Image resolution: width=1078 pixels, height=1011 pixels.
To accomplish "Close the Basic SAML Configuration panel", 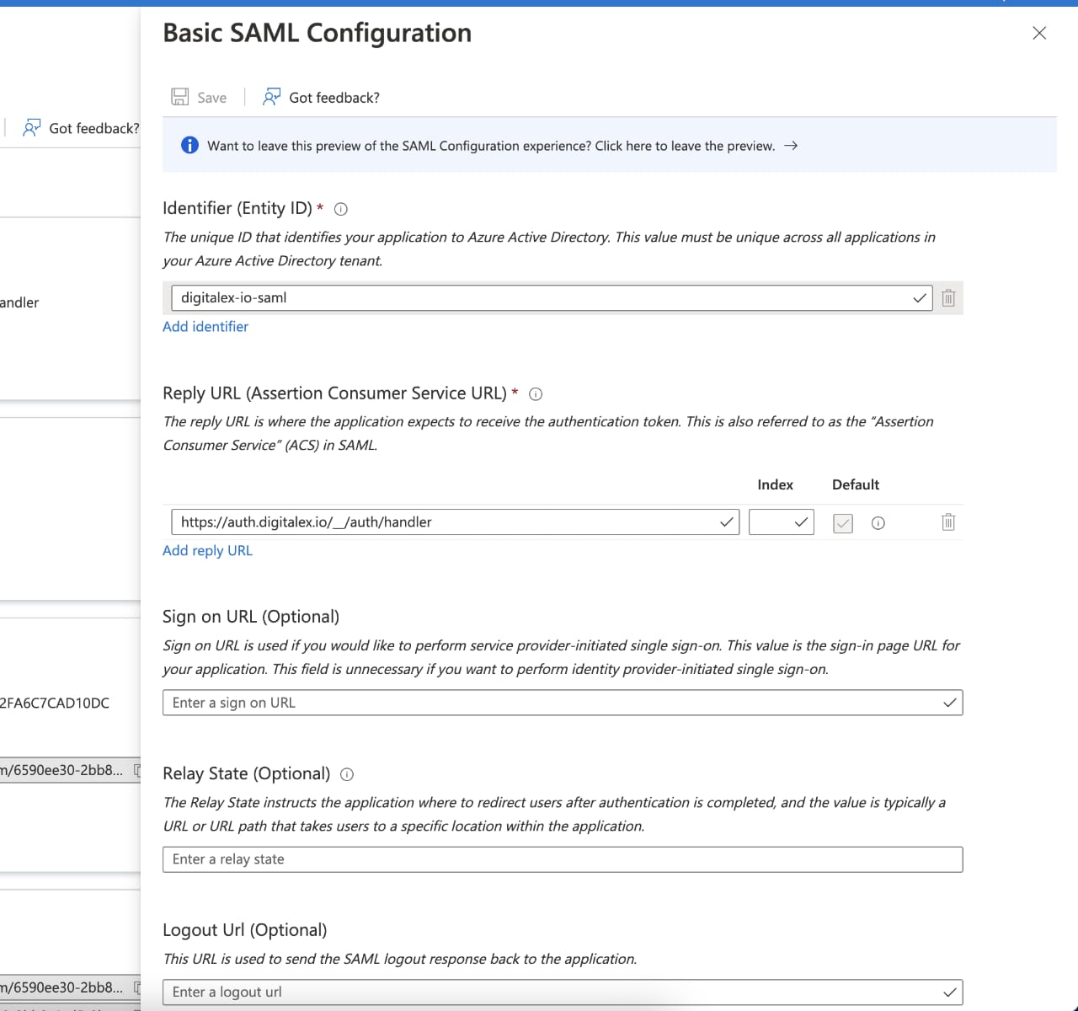I will point(1039,33).
